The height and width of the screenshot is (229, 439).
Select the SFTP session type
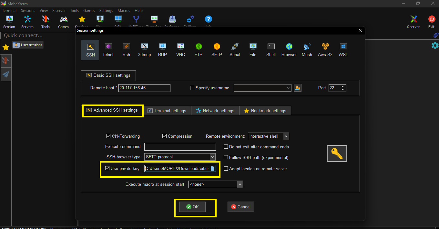[x=217, y=50]
